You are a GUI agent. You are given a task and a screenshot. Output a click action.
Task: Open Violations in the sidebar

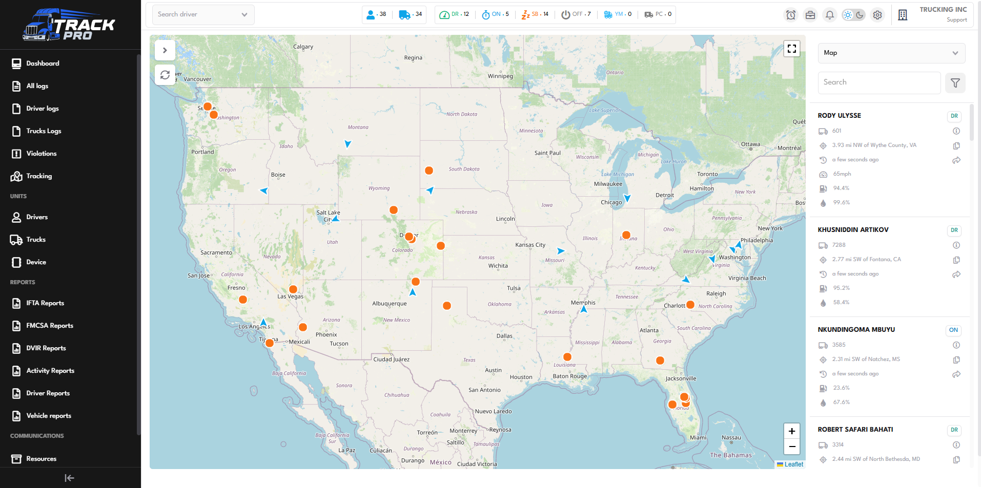tap(42, 154)
